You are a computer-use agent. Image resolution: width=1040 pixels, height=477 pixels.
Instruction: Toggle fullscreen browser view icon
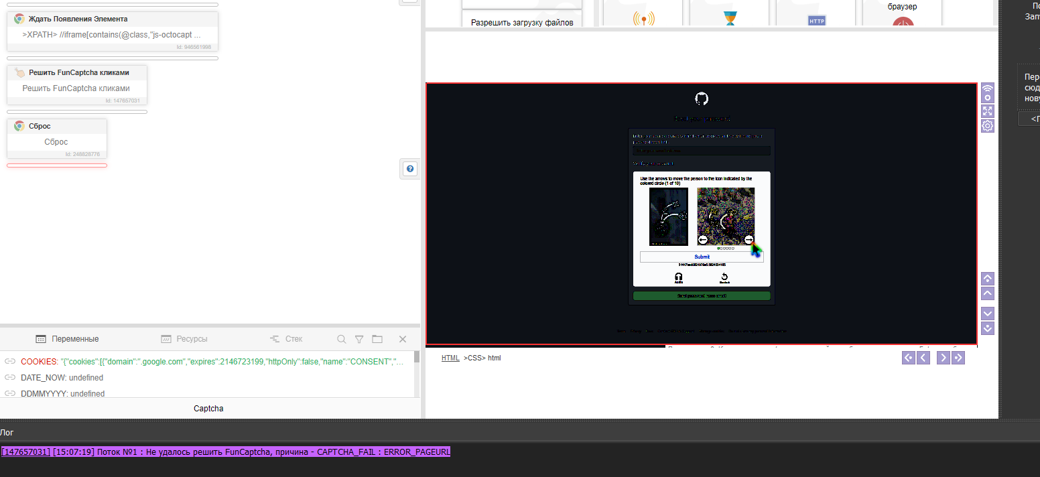pyautogui.click(x=987, y=111)
